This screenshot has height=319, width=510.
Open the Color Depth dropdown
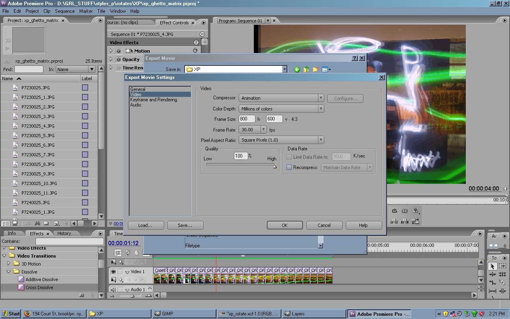pyautogui.click(x=321, y=109)
